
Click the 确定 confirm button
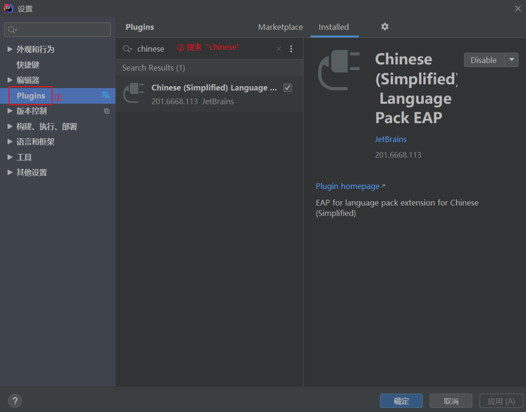tap(401, 401)
